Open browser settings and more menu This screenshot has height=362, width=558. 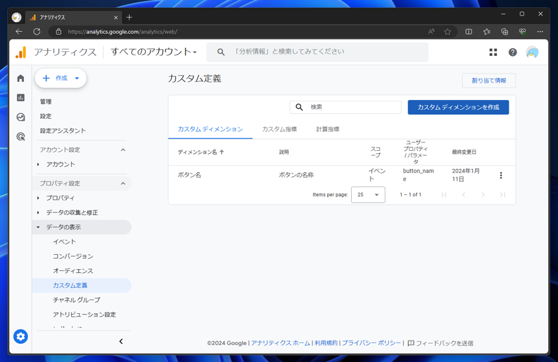(540, 32)
